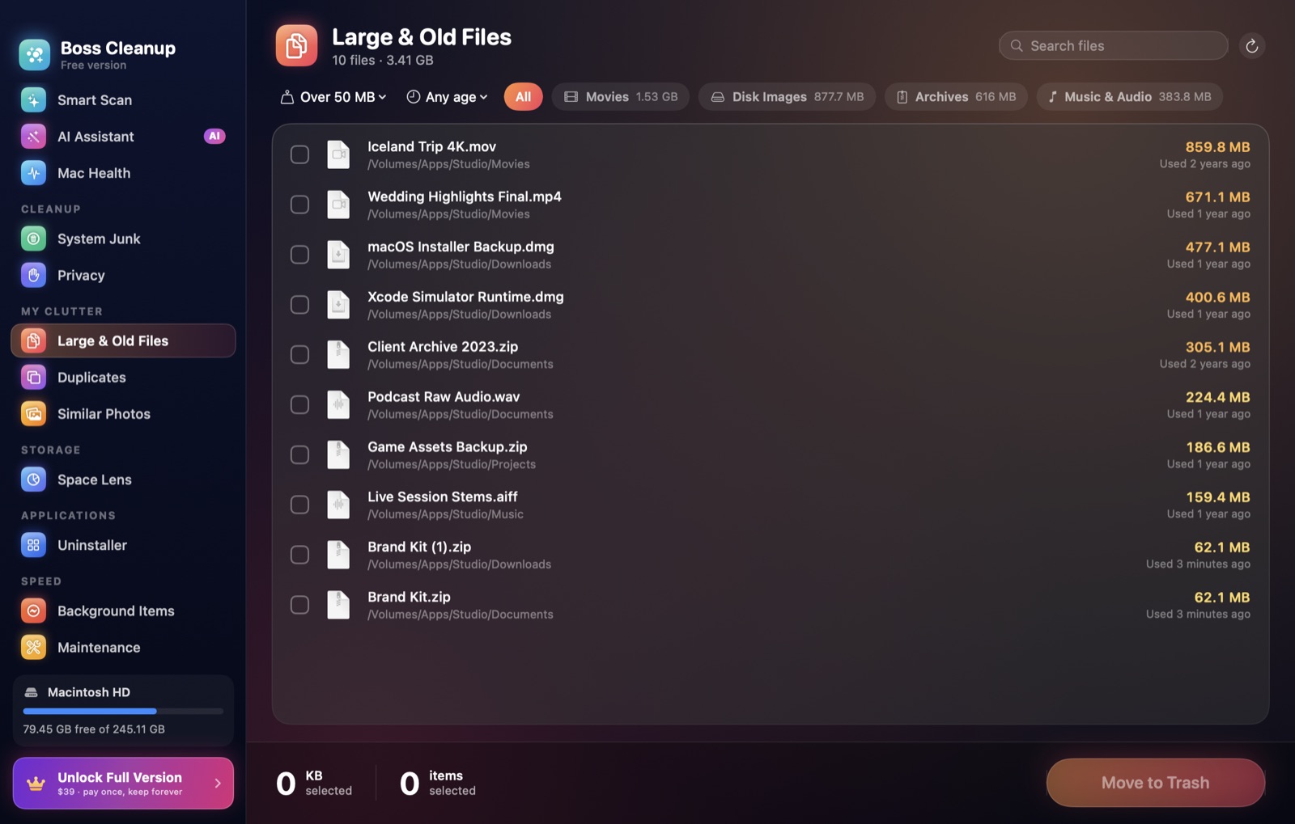Filter by Disk Images category
The width and height of the screenshot is (1295, 824).
[787, 96]
